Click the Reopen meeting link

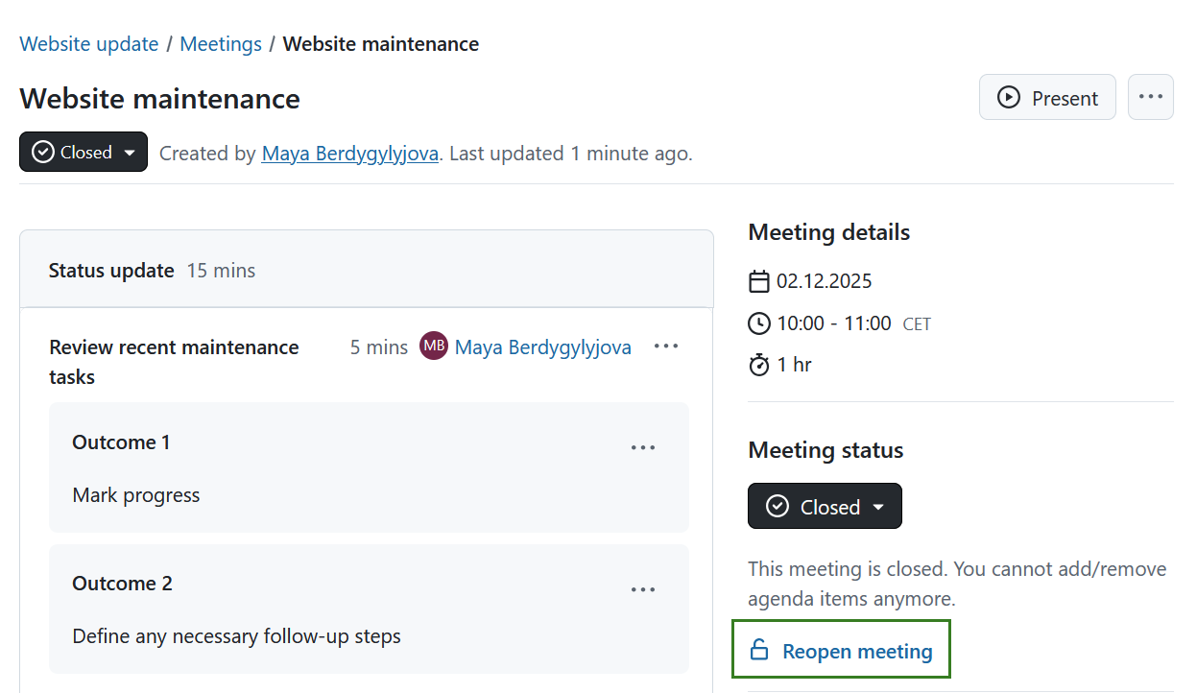click(856, 650)
